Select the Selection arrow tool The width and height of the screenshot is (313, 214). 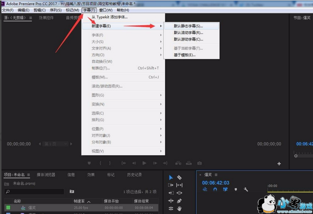[171, 177]
